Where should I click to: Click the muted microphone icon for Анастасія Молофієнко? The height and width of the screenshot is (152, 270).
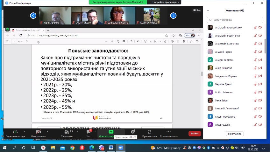coord(255,28)
